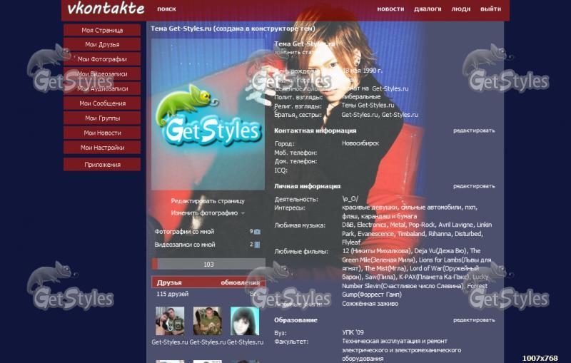The width and height of the screenshot is (571, 363).
Task: Expand the 'Изменить фотографию' dropdown arrow
Action: (243, 213)
